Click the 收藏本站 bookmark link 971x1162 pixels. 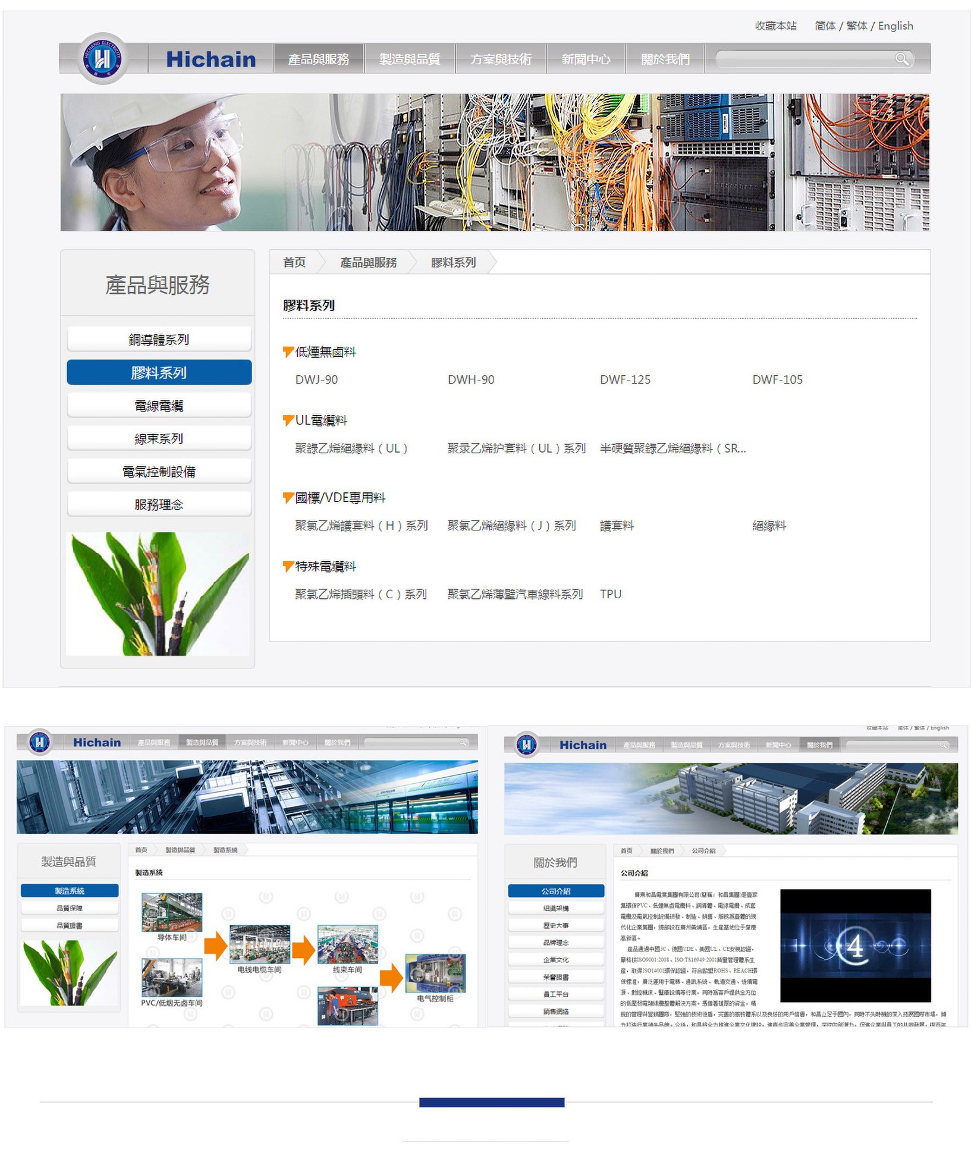click(775, 26)
